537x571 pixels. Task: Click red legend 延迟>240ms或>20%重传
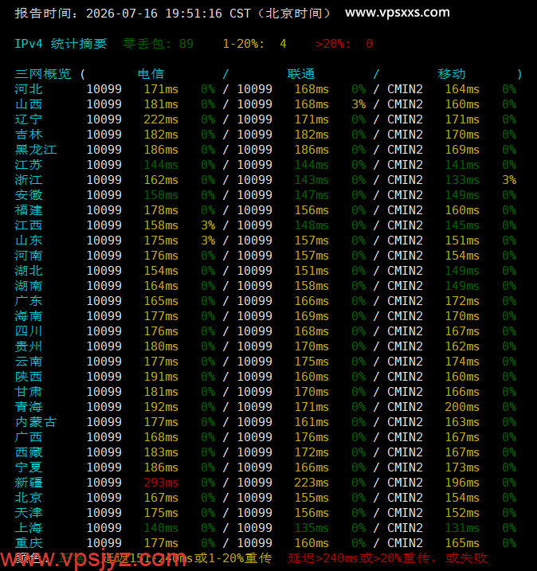(x=359, y=558)
